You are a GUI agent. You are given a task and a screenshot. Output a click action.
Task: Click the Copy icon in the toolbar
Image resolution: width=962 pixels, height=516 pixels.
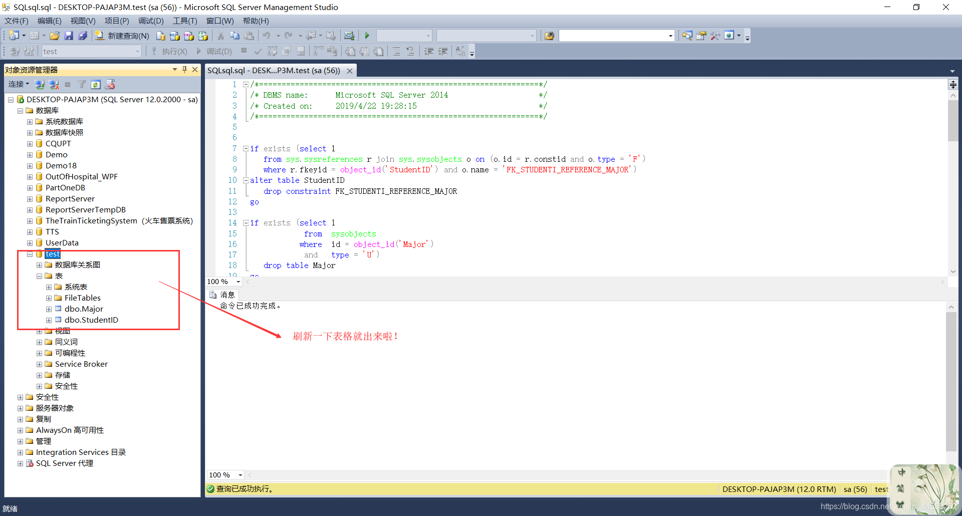234,36
